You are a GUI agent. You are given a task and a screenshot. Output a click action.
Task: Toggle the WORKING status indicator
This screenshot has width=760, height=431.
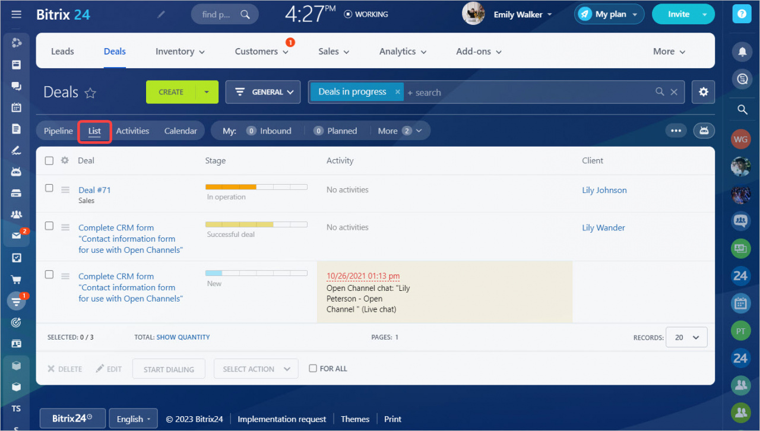pos(366,14)
